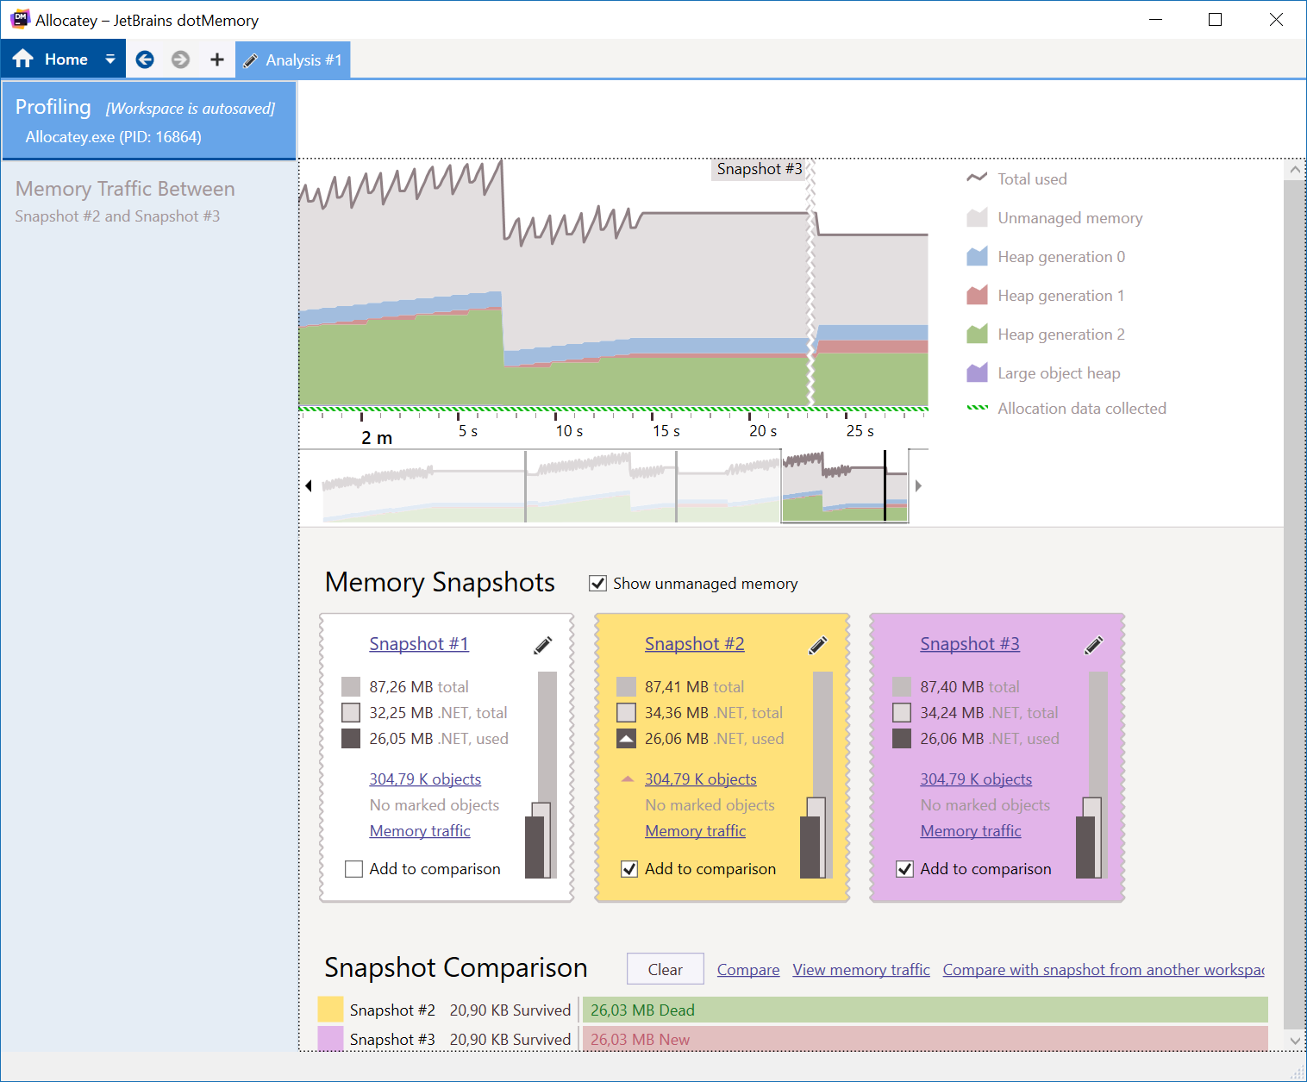This screenshot has width=1307, height=1082.
Task: Select Memory Traffic Between snapshots entry
Action: pos(149,201)
